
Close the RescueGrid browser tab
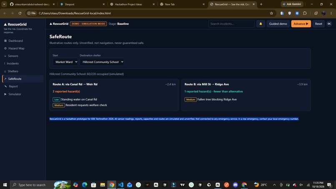tap(254, 4)
